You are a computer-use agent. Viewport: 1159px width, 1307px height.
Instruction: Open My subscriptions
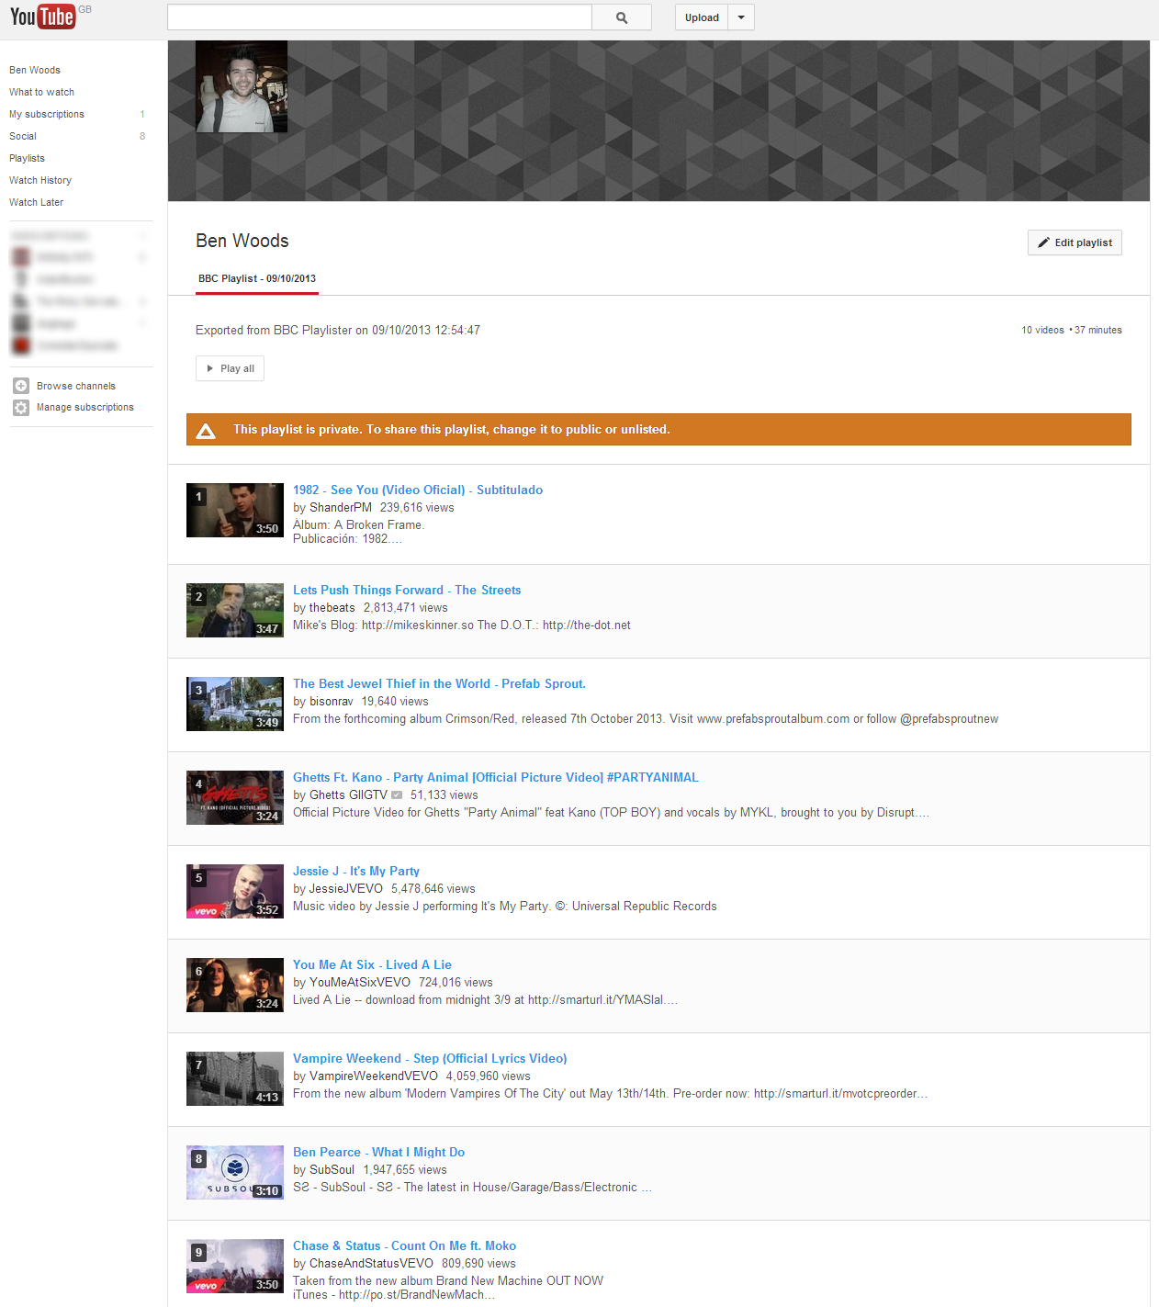click(47, 114)
